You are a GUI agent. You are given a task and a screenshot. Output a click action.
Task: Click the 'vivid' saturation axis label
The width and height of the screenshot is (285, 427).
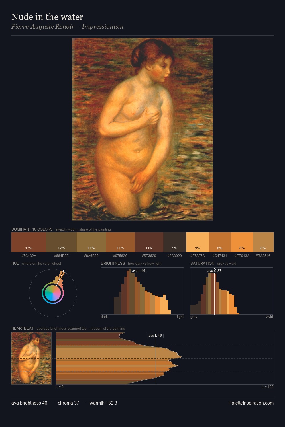[269, 317]
